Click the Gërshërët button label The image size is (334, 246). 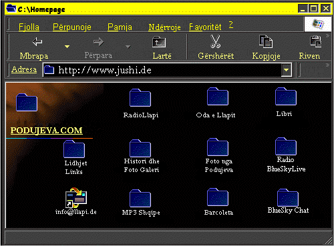pyautogui.click(x=216, y=56)
